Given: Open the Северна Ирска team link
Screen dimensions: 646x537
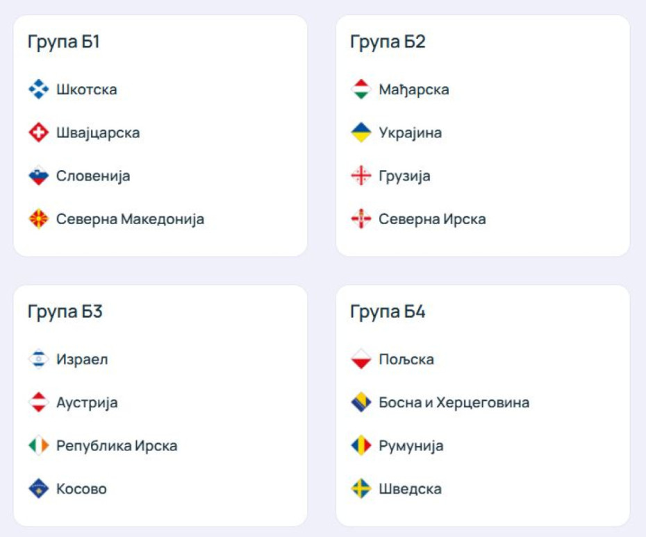Looking at the screenshot, I should [x=432, y=219].
